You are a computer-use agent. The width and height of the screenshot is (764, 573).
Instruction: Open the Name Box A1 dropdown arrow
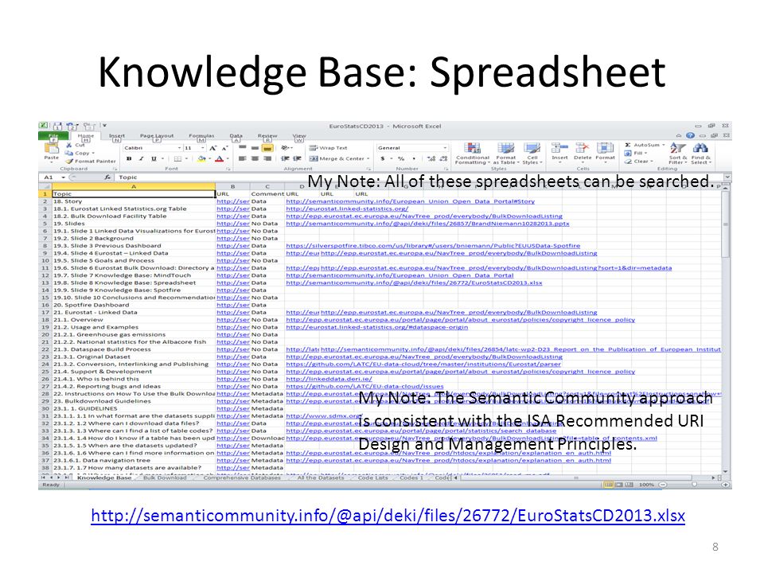tap(64, 177)
